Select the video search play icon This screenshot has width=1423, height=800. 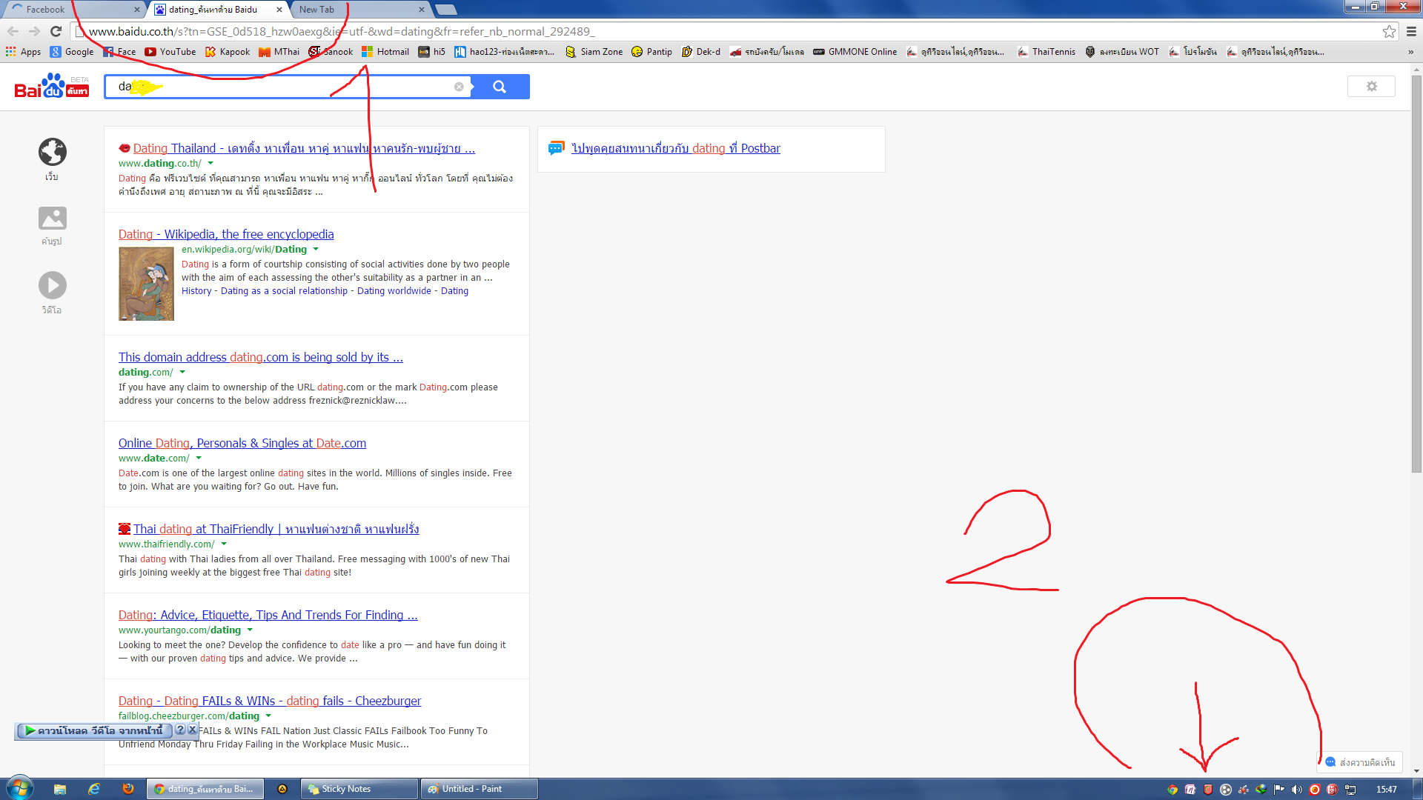[52, 285]
